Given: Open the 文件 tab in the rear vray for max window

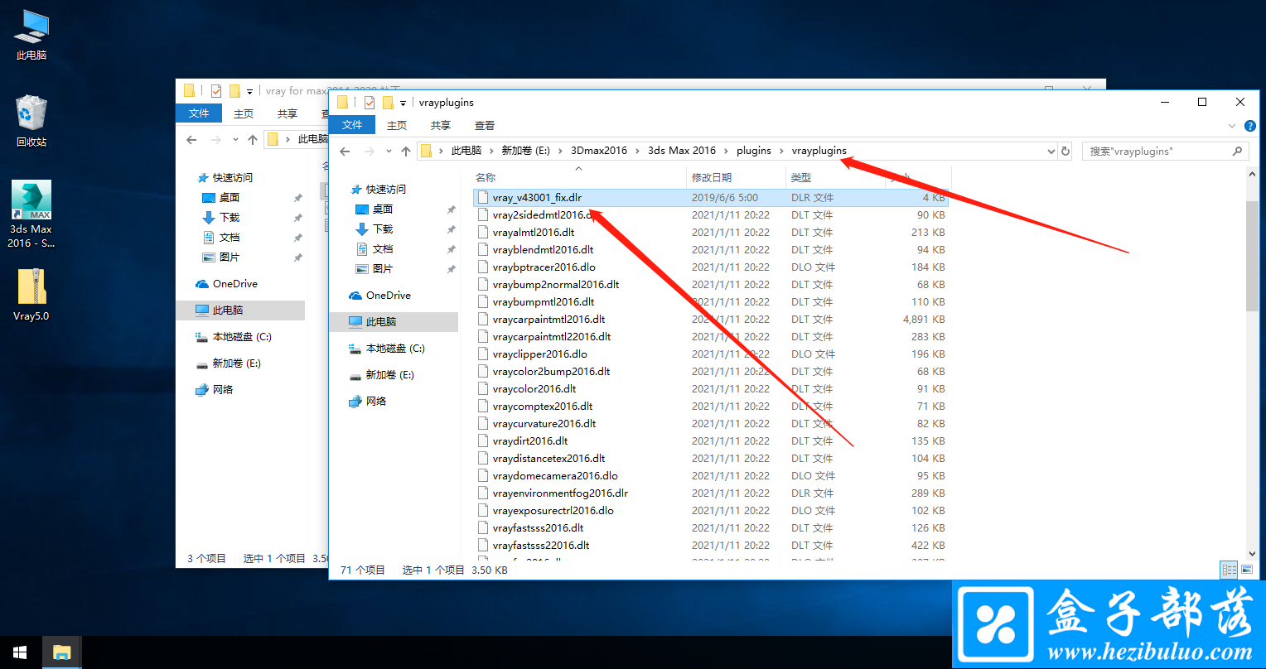Looking at the screenshot, I should tap(199, 113).
